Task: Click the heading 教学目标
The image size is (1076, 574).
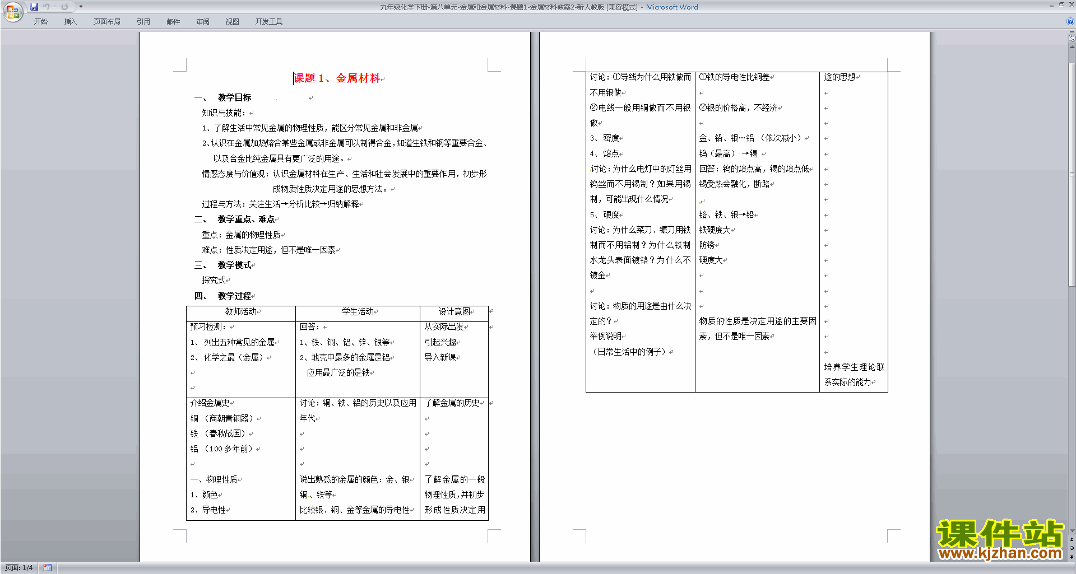Action: (234, 97)
